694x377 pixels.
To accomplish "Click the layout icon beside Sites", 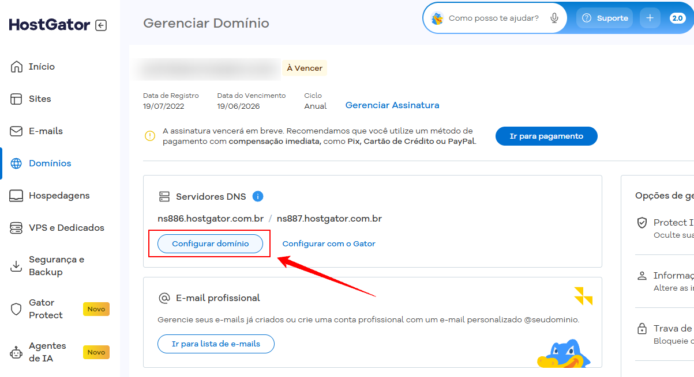I will (x=16, y=99).
